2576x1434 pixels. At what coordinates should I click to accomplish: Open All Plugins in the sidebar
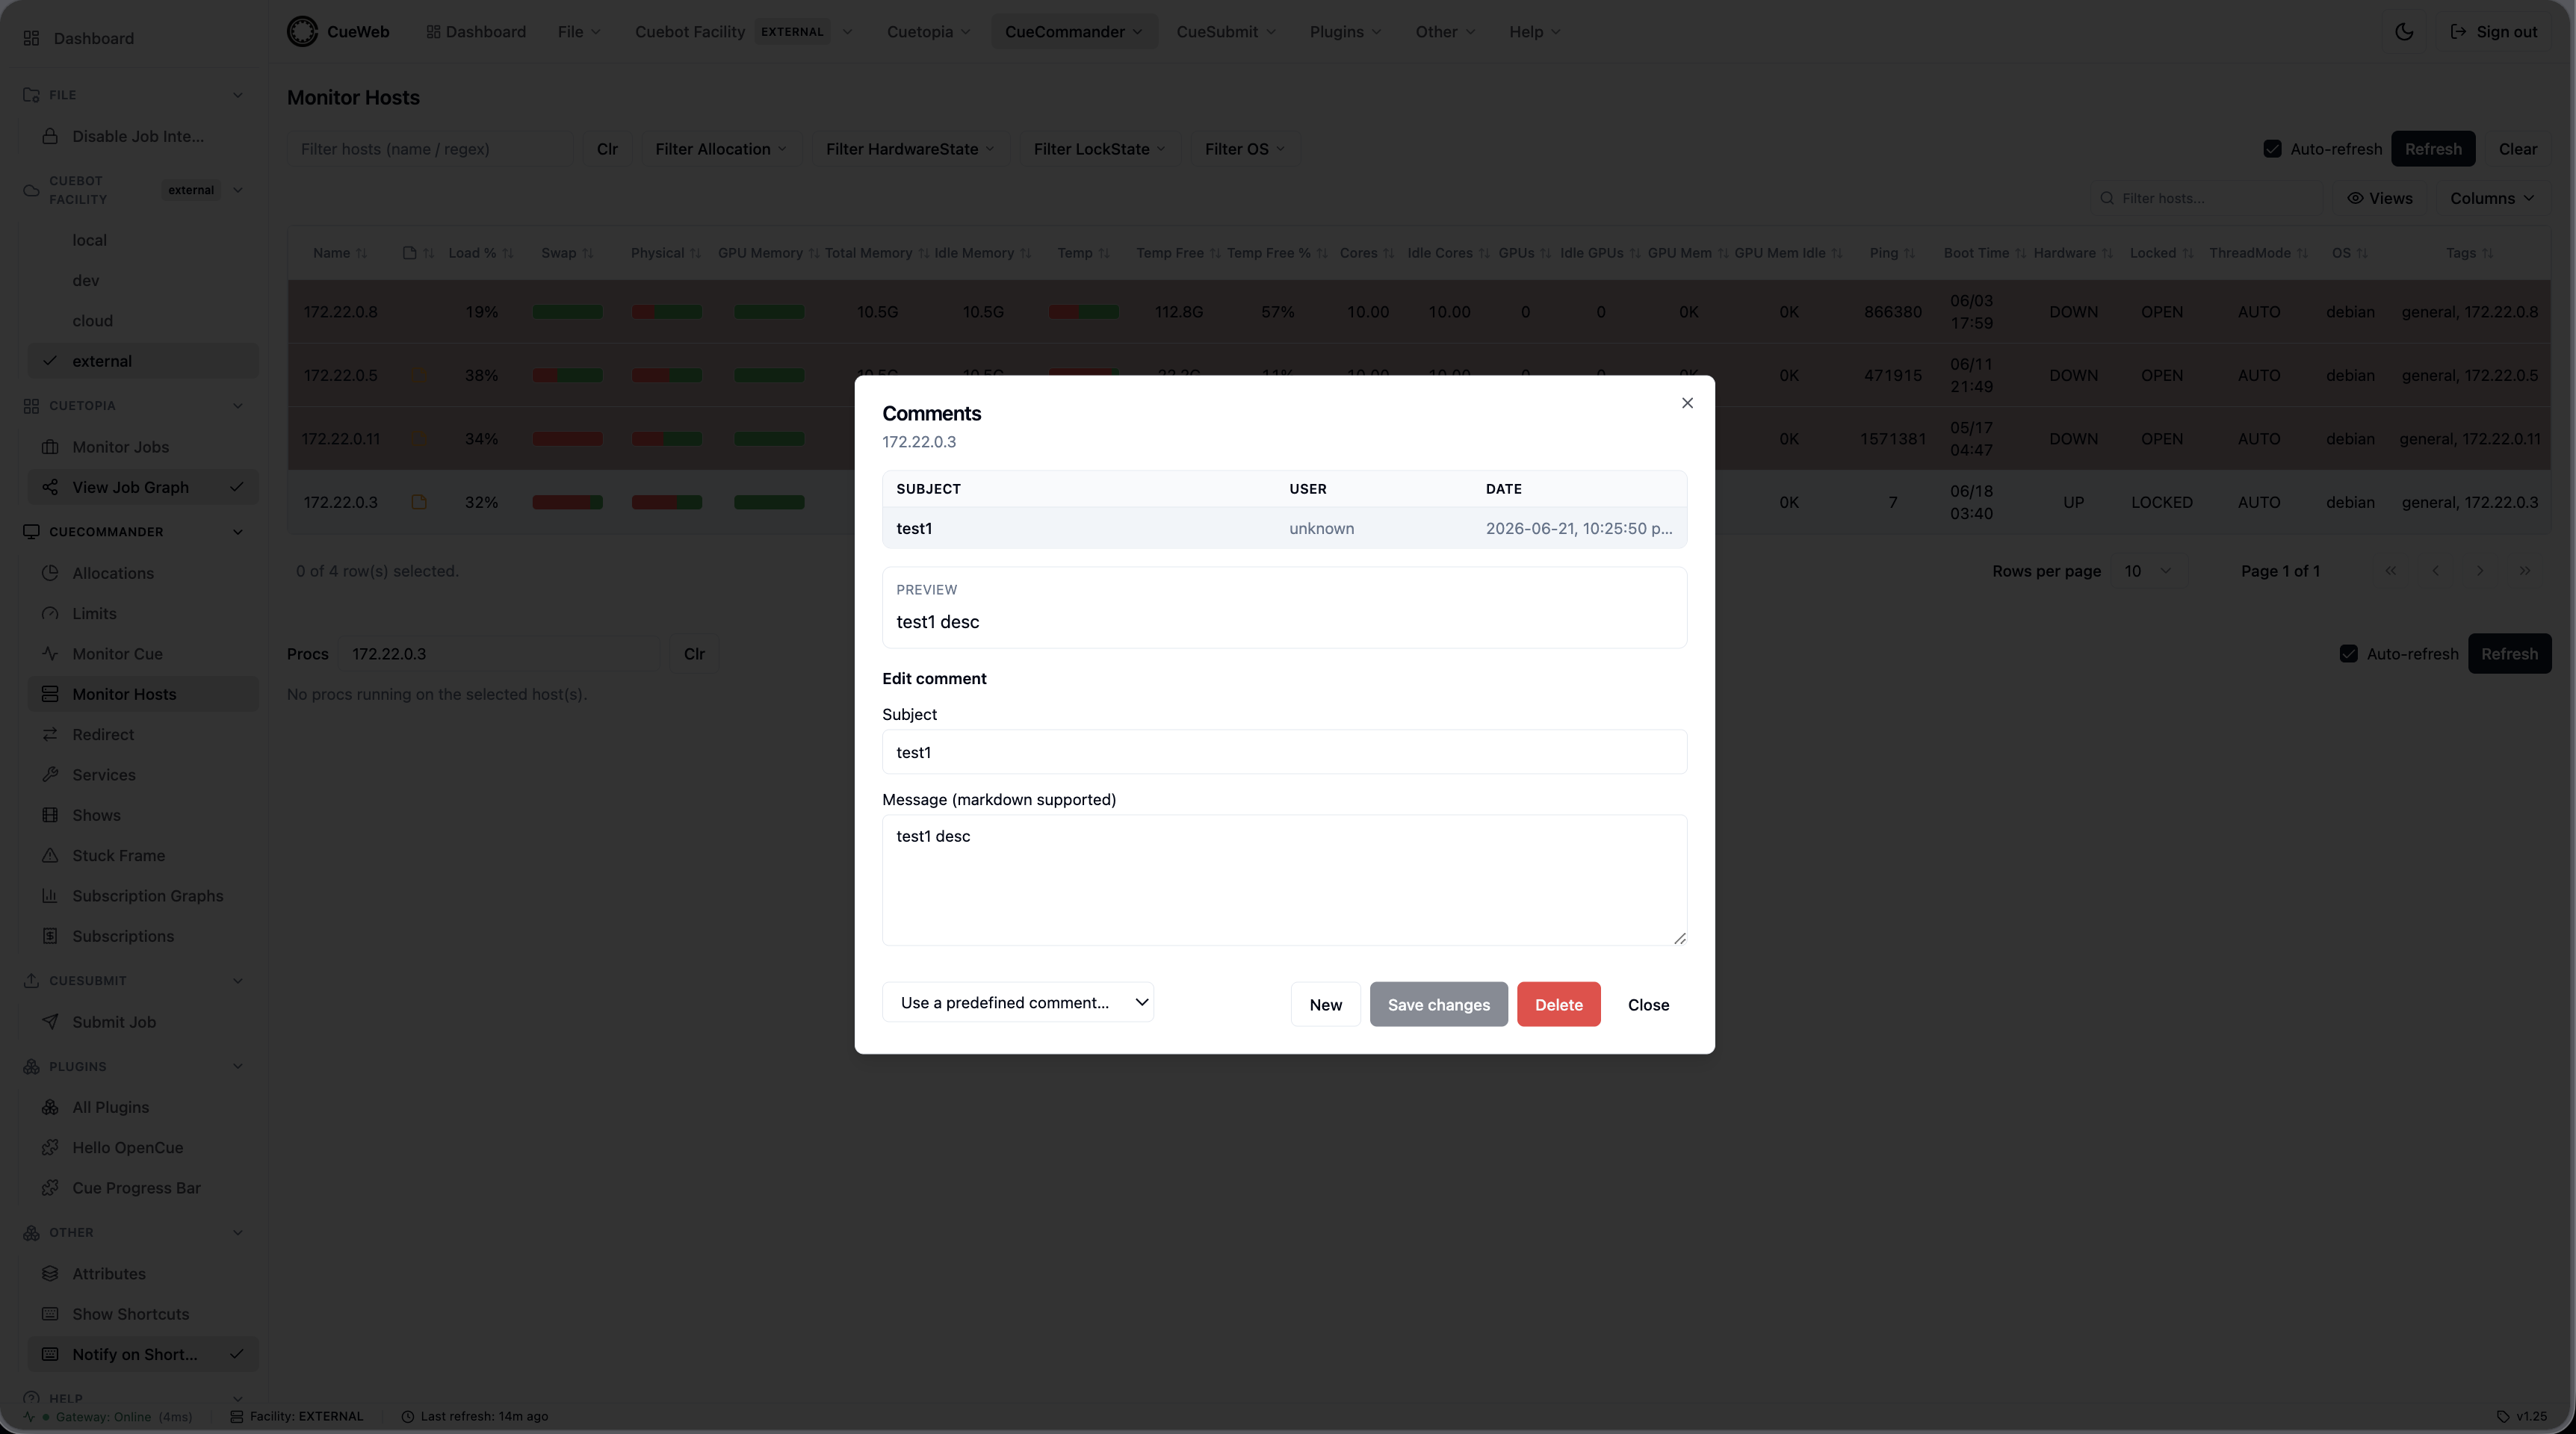(x=143, y=1107)
